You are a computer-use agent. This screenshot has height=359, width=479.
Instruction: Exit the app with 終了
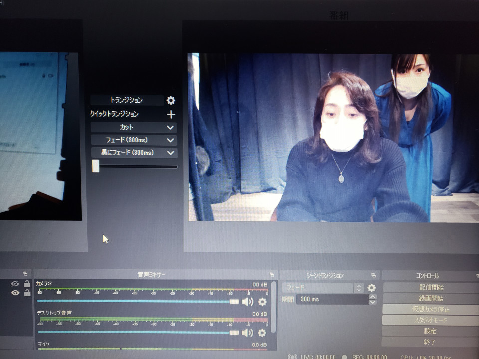[431, 342]
